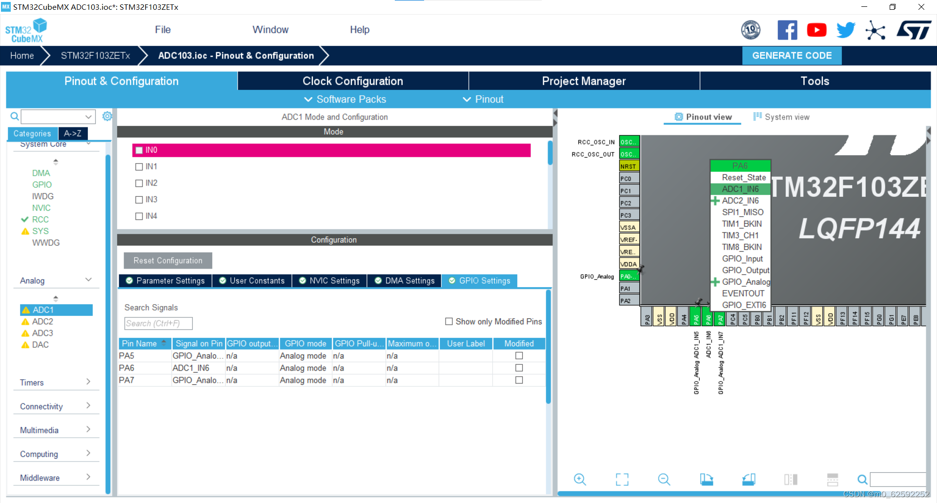Select ADC2 in the Analog list
The image size is (937, 503).
(42, 321)
